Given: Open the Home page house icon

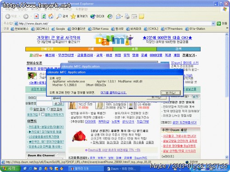Looking at the screenshot, I should (x=51, y=16).
